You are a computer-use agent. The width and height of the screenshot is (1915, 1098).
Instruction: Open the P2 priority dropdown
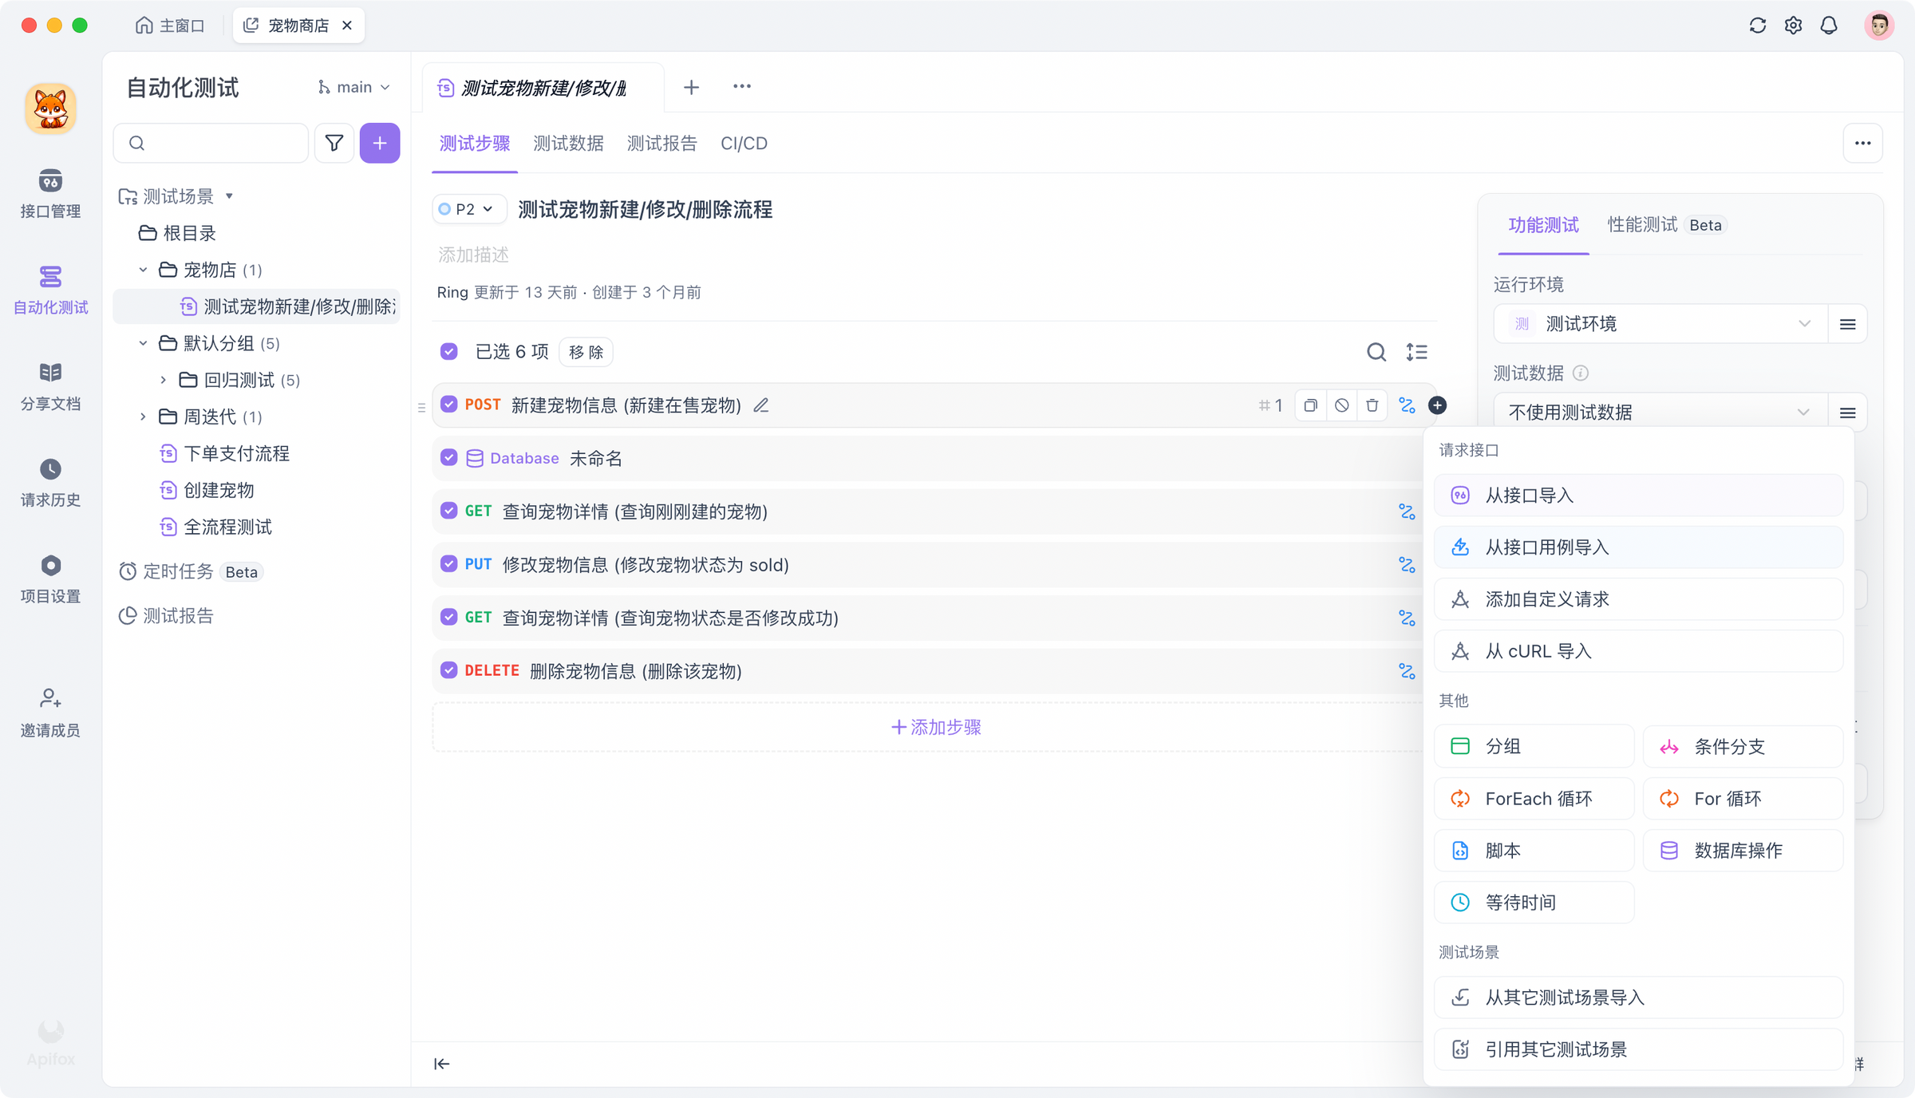point(468,208)
